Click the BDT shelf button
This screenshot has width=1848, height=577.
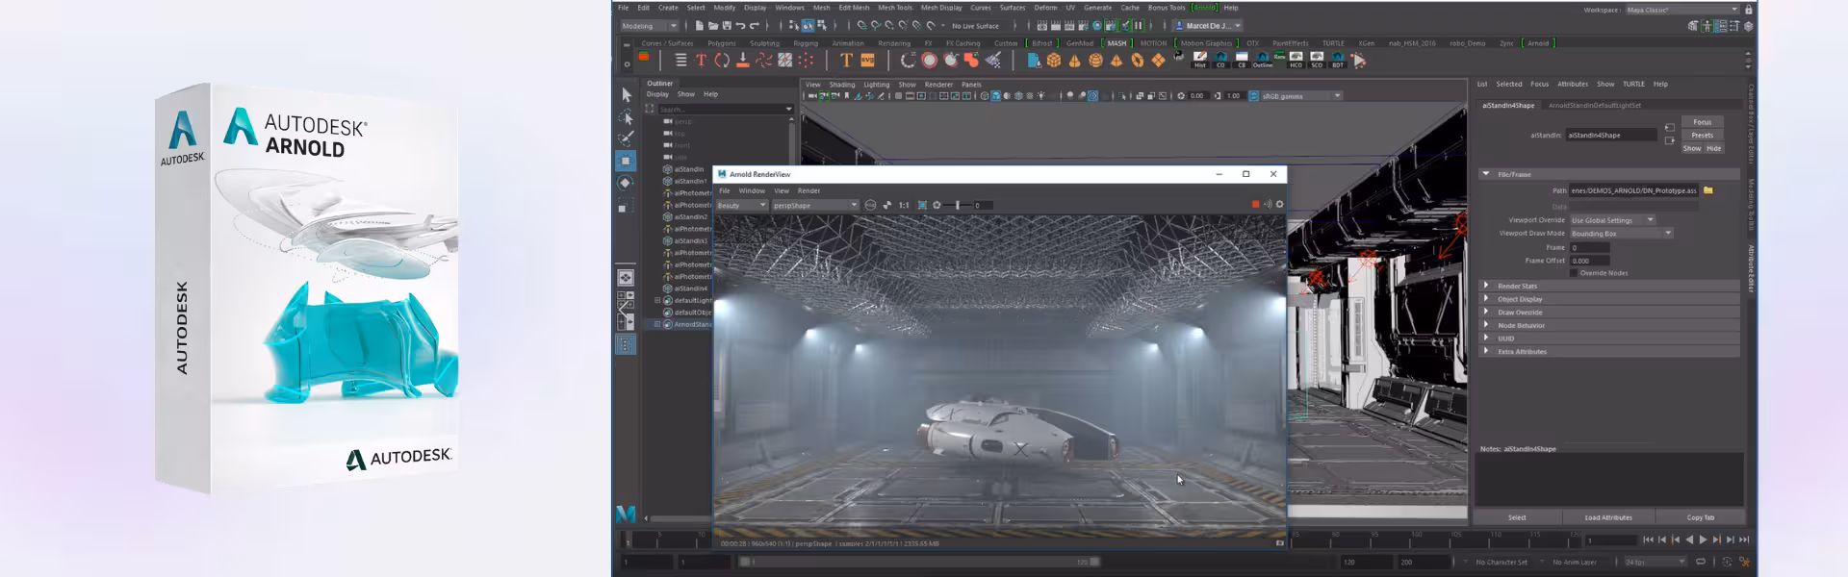point(1338,60)
